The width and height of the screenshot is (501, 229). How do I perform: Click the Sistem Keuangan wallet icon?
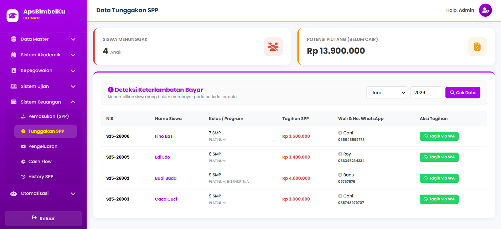click(14, 102)
